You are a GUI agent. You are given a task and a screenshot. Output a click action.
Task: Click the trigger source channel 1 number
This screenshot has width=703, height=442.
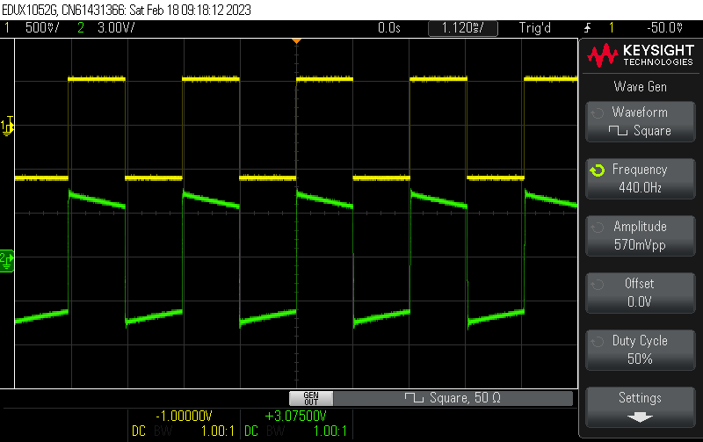[x=611, y=28]
